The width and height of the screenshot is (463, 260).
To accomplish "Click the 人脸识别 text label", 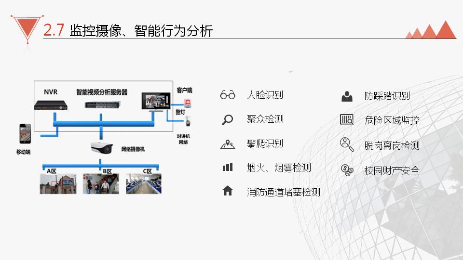I will pyautogui.click(x=265, y=95).
